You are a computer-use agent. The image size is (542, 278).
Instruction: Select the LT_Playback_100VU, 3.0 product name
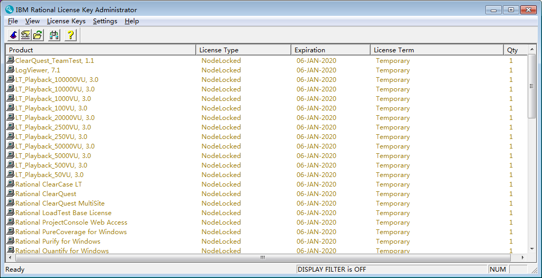coord(51,108)
